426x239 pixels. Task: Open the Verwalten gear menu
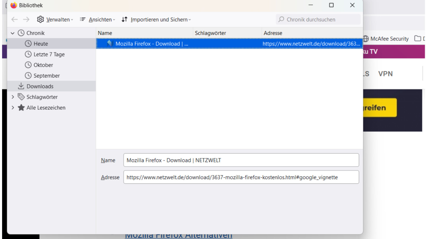[55, 19]
